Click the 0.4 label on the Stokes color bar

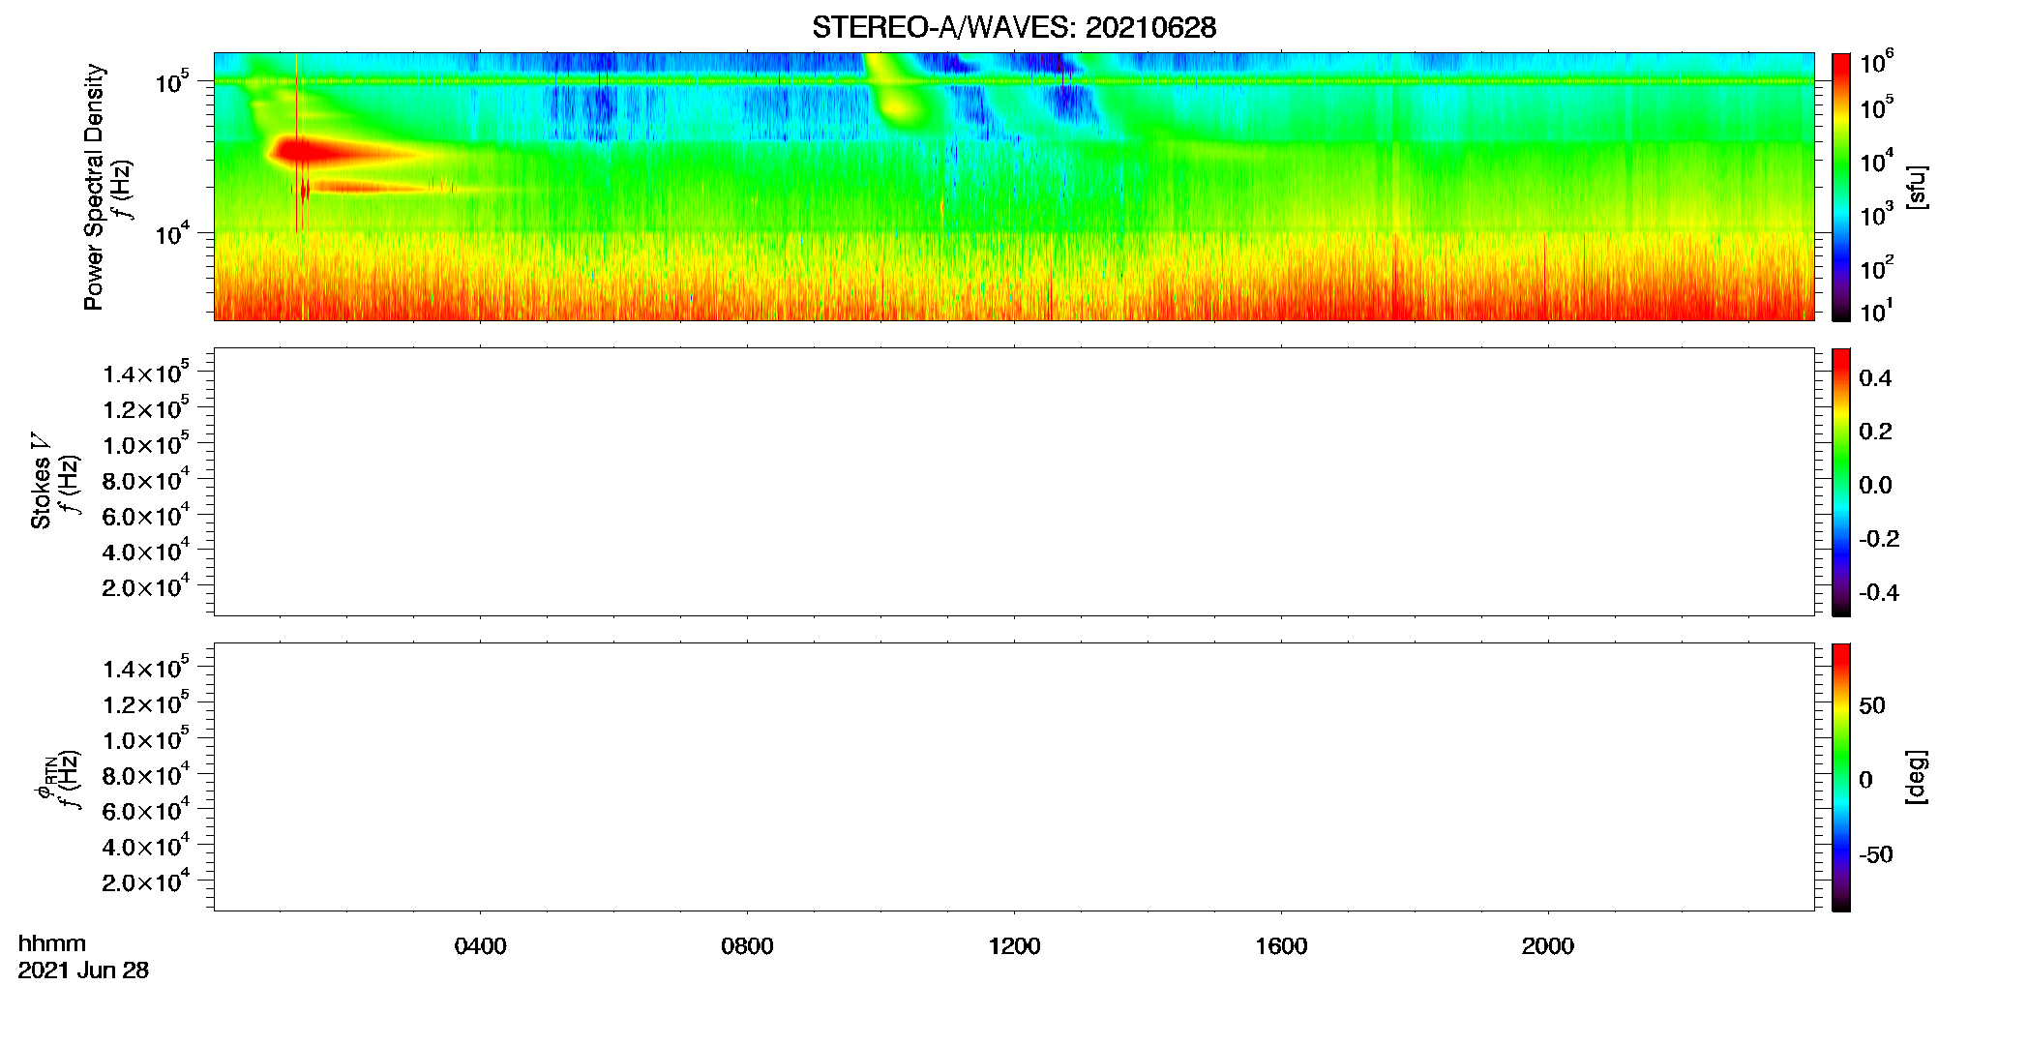pyautogui.click(x=1875, y=378)
